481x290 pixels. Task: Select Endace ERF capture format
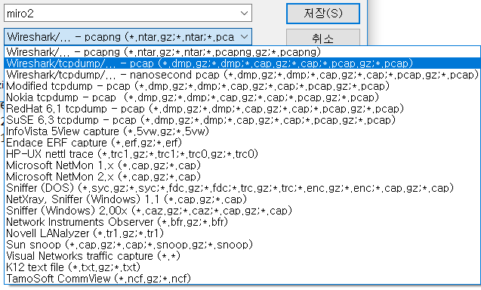click(x=242, y=143)
